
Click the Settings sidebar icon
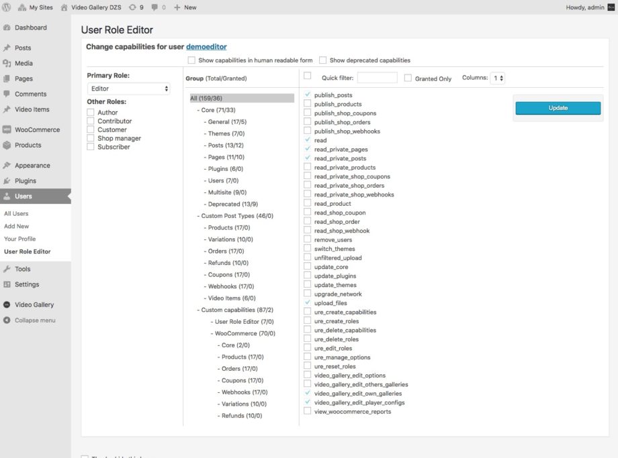pyautogui.click(x=7, y=284)
